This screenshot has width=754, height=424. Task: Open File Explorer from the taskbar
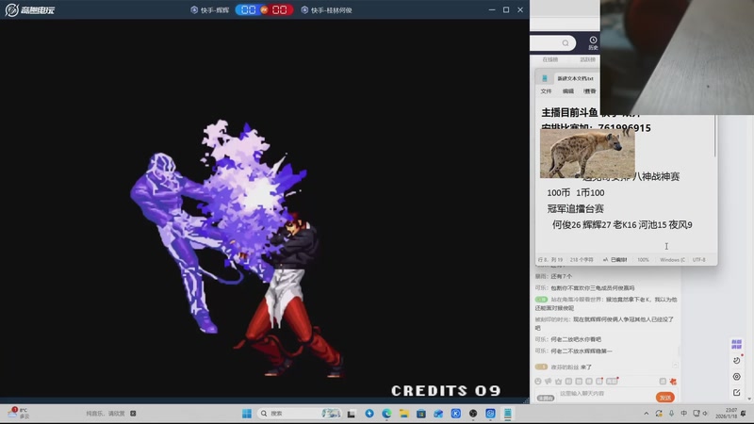click(x=404, y=414)
